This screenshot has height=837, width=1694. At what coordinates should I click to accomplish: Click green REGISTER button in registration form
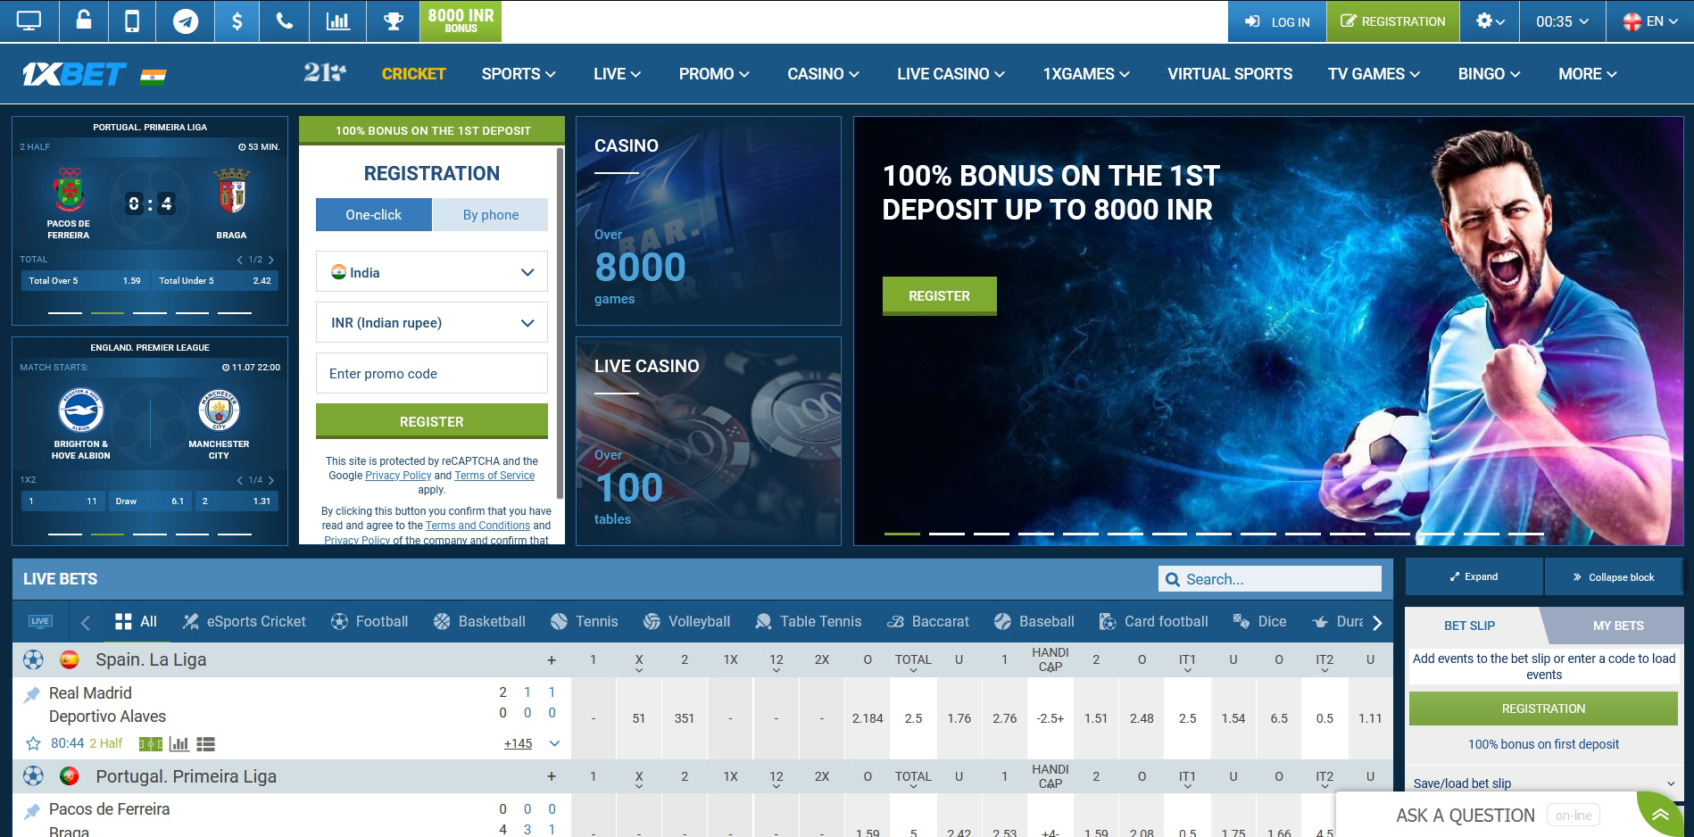432,421
